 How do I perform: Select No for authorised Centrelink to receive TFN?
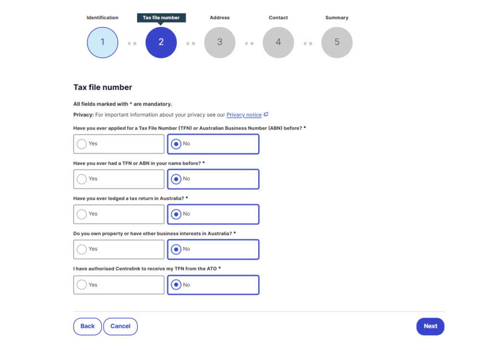tap(176, 285)
